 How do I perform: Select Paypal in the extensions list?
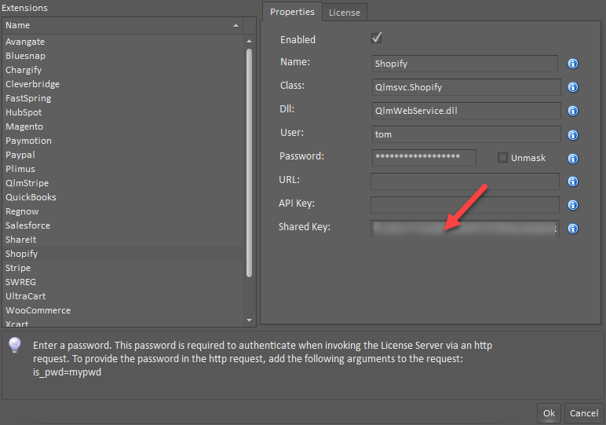122,155
